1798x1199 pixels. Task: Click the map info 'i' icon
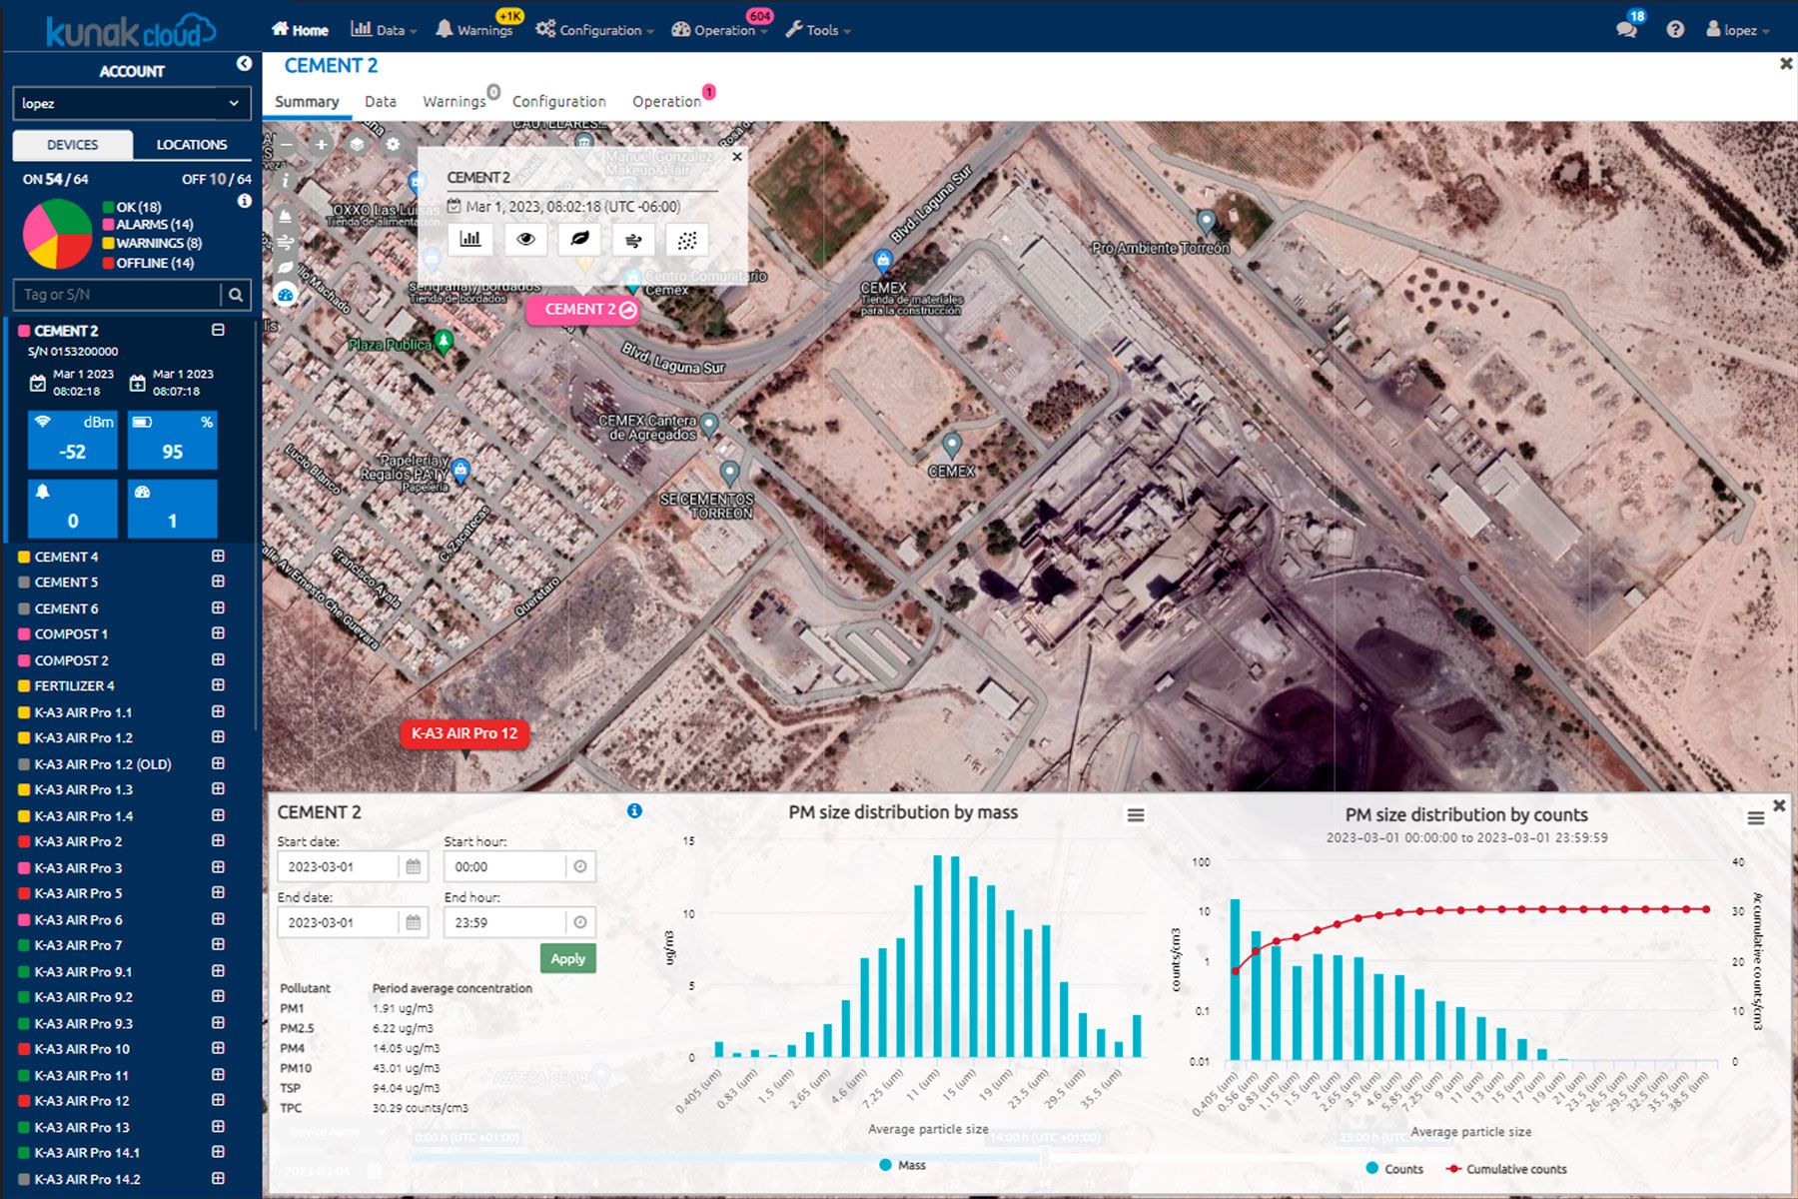click(x=286, y=181)
